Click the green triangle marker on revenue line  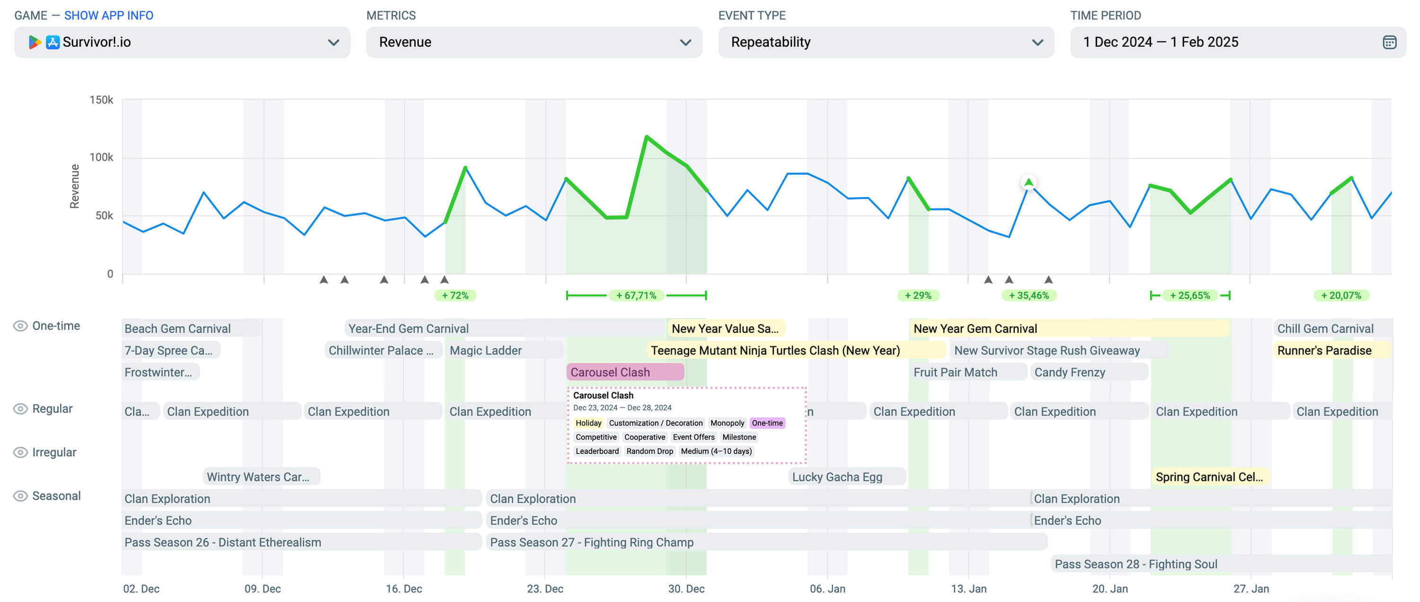coord(1028,183)
